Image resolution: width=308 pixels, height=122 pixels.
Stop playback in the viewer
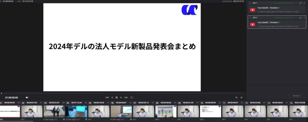[x=116, y=97]
